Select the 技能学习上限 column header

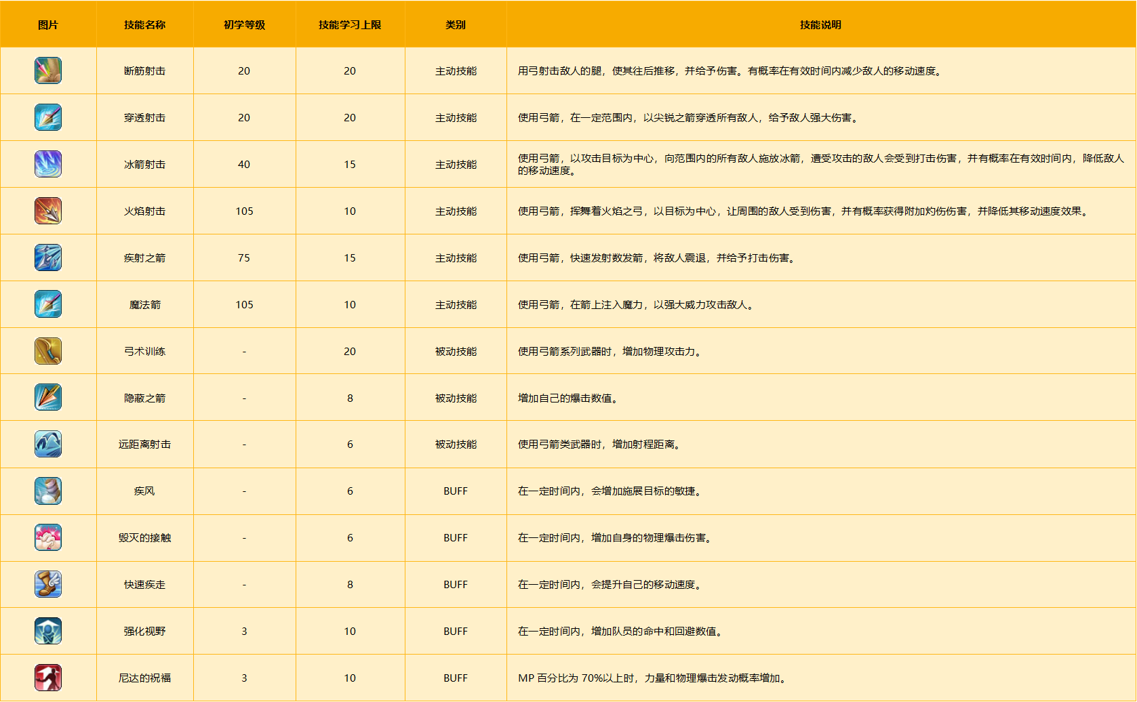click(x=350, y=25)
